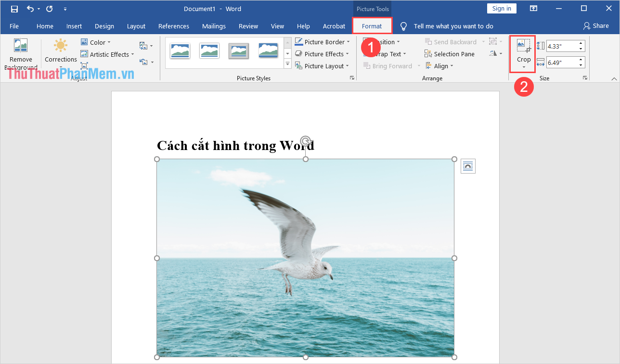
Task: Open the Size group dialog launcher
Action: click(x=585, y=78)
